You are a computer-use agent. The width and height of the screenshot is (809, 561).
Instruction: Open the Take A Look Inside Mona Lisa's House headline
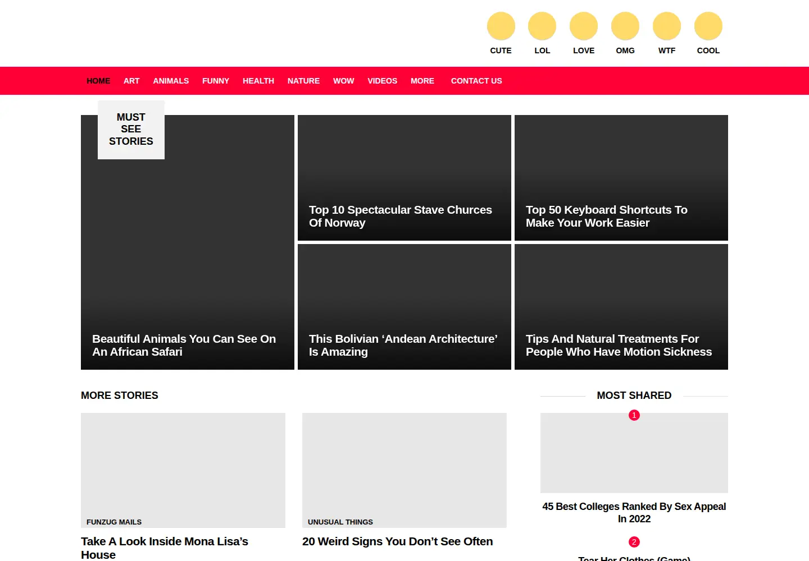[165, 548]
